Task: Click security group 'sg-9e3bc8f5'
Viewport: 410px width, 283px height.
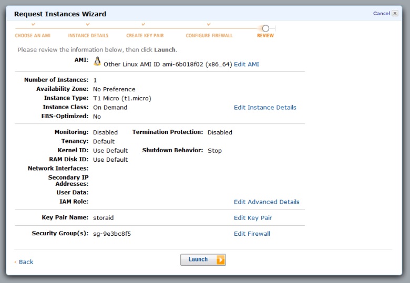Action: (112, 234)
